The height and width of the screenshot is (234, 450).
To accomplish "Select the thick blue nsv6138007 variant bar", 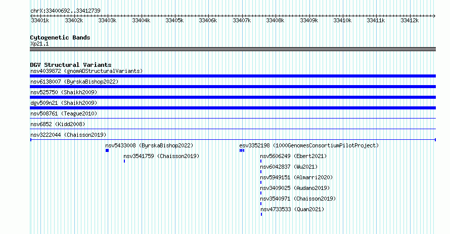I will [233, 87].
